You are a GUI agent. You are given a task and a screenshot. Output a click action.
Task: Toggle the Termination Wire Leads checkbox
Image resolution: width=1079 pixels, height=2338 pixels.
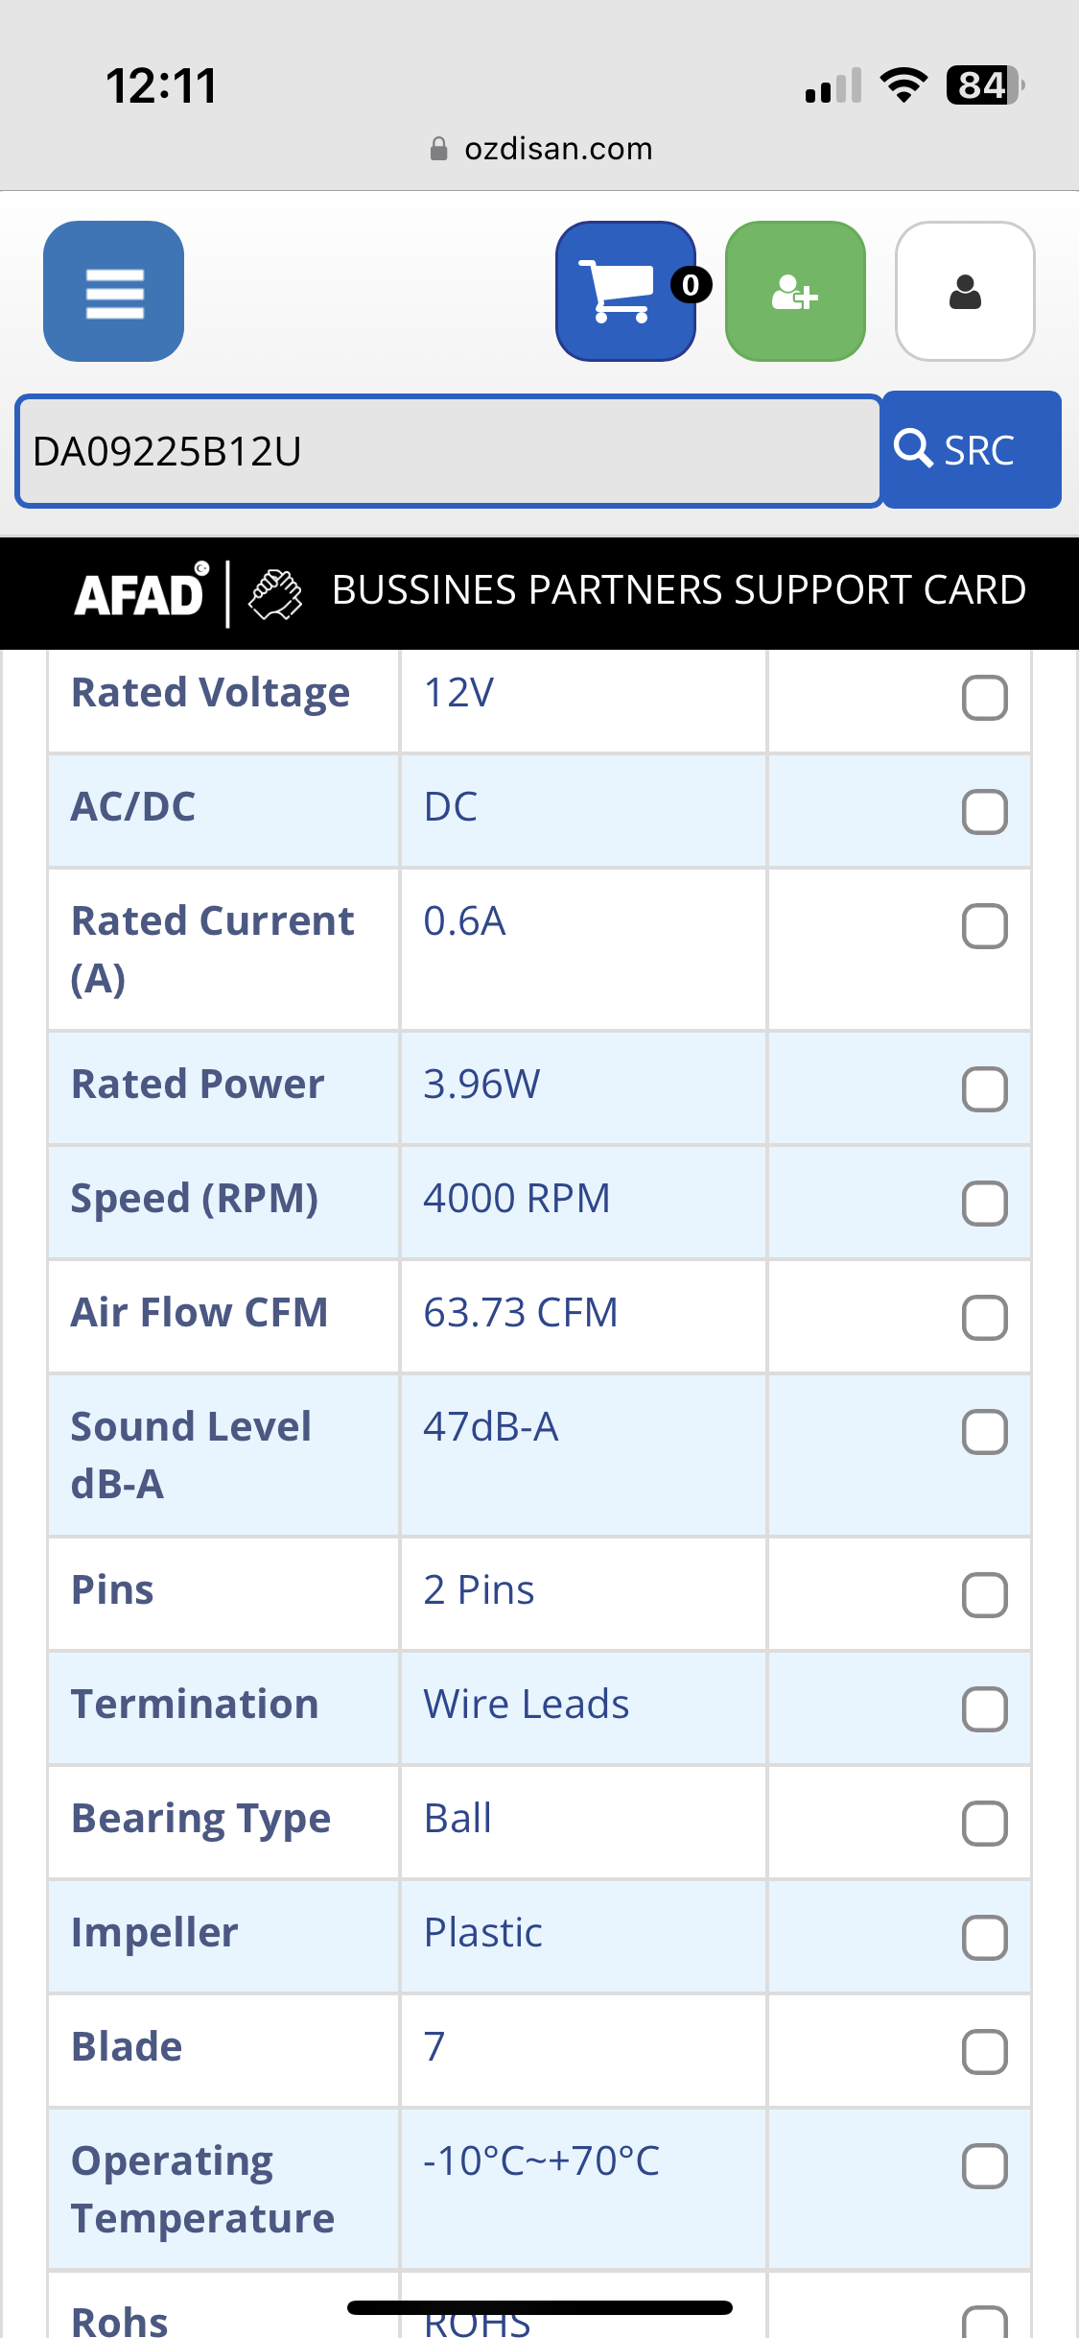(x=984, y=1709)
